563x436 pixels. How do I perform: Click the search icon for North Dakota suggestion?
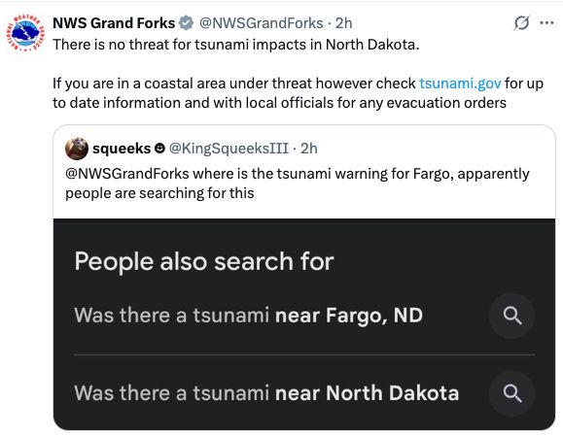(512, 393)
